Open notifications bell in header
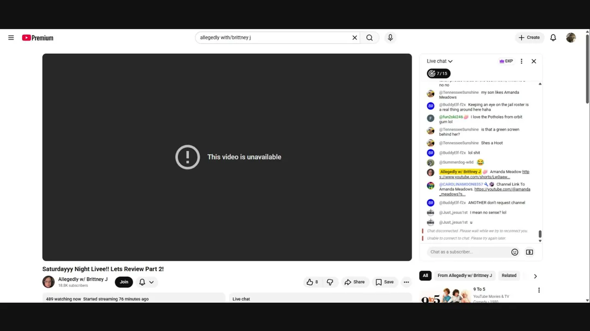 [553, 38]
